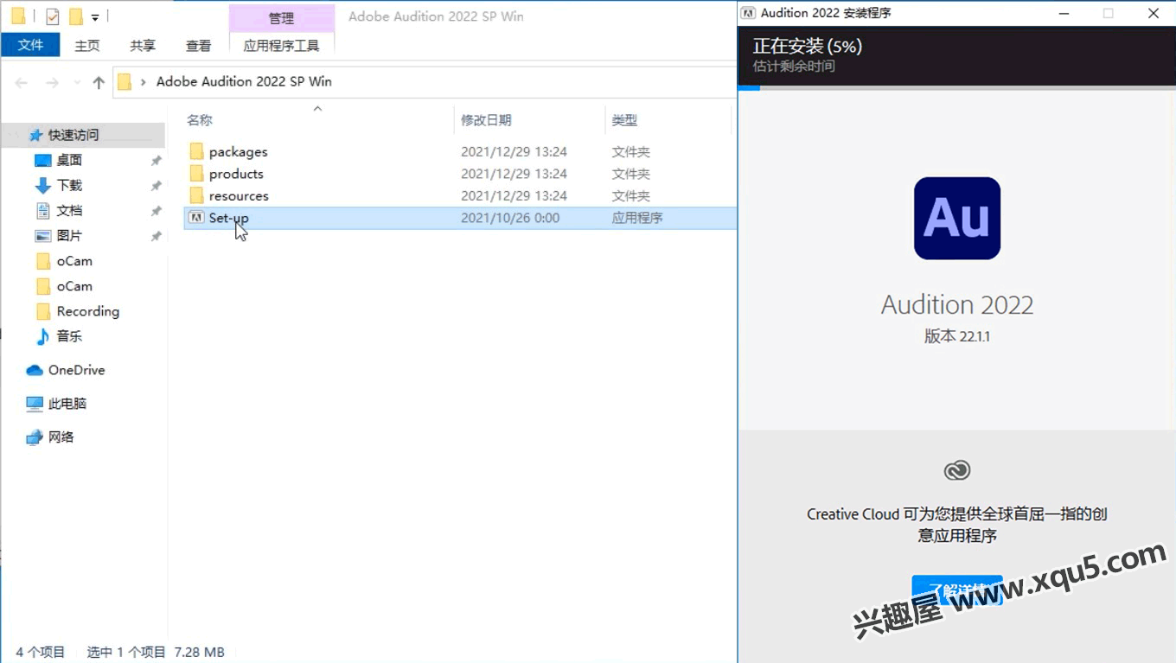Open 图片 in quick access
Viewport: 1176px width, 663px height.
(x=69, y=235)
